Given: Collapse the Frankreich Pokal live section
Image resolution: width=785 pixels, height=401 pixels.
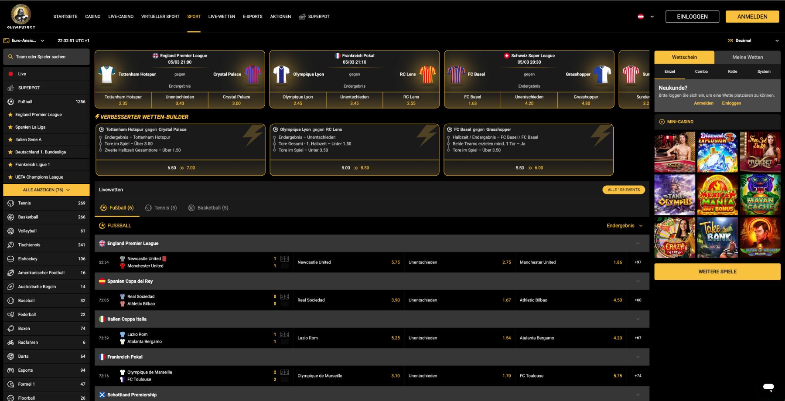Looking at the screenshot, I should click(x=638, y=357).
